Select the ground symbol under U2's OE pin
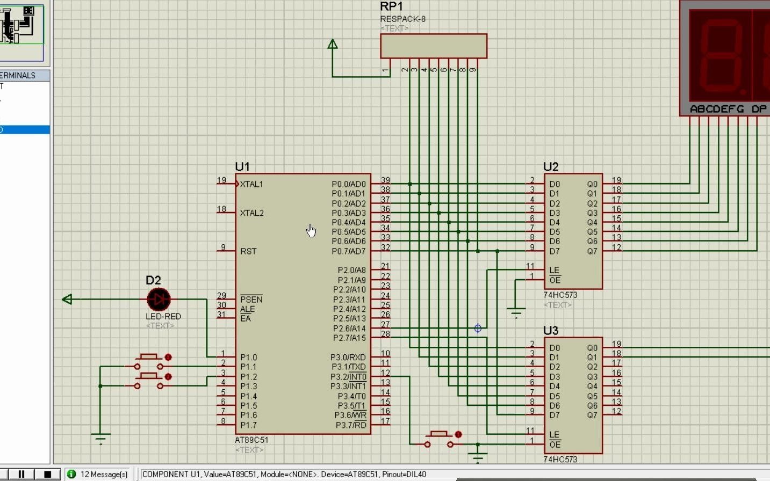 point(516,312)
